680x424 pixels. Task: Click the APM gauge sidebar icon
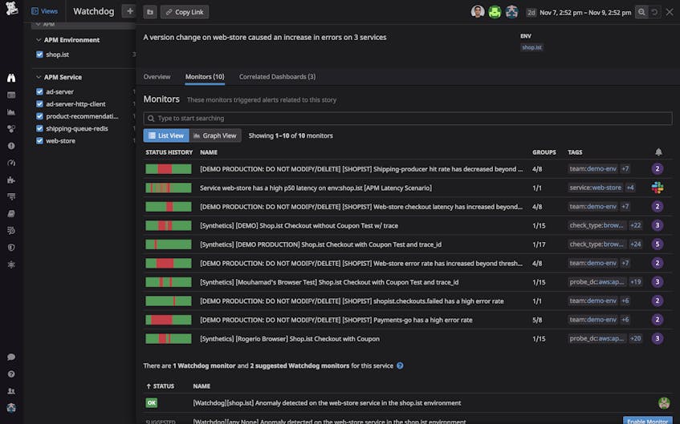11,163
